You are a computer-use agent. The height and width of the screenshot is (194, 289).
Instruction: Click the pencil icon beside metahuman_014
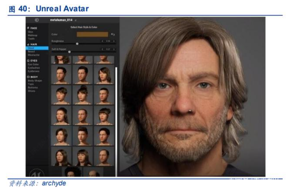click(76, 20)
